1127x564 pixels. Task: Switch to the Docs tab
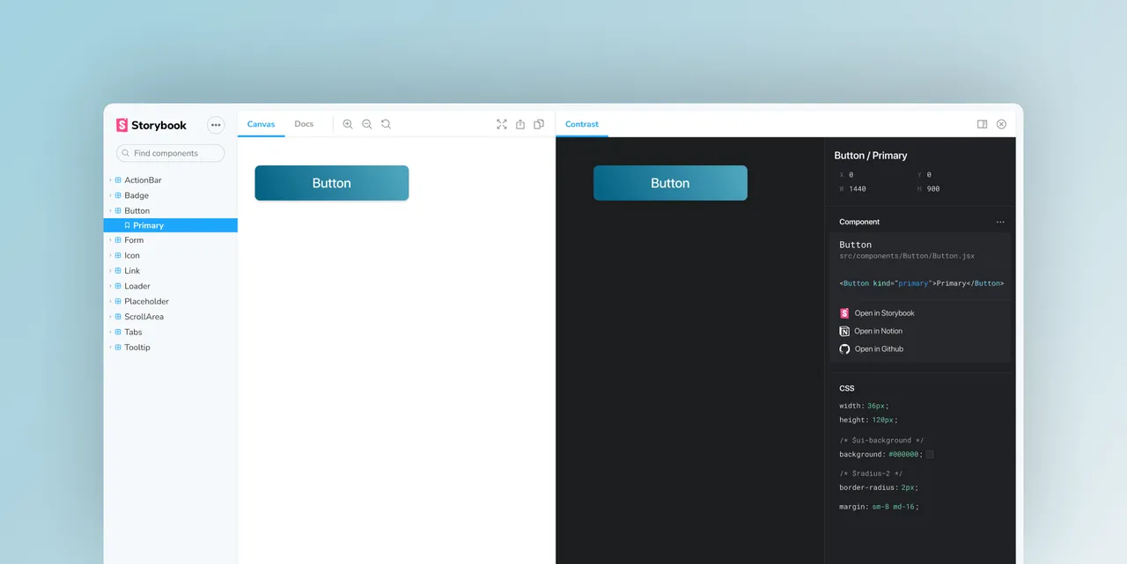pyautogui.click(x=304, y=124)
